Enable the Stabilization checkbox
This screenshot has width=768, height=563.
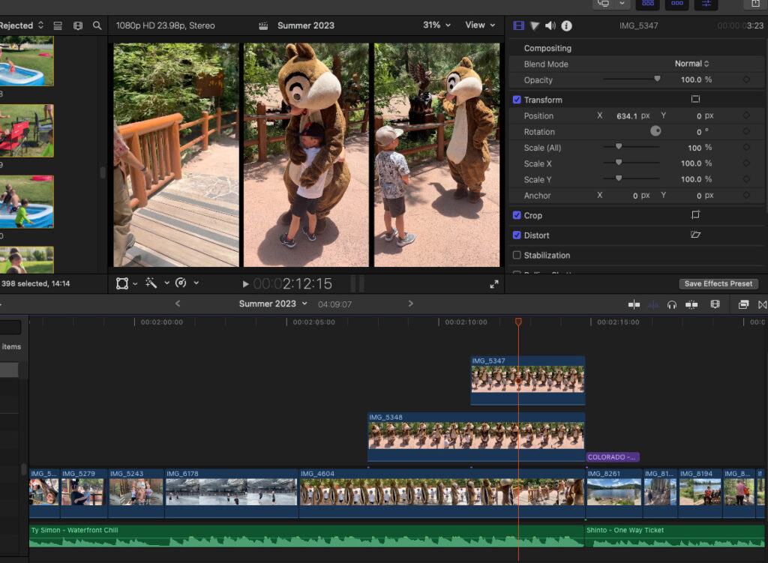517,255
